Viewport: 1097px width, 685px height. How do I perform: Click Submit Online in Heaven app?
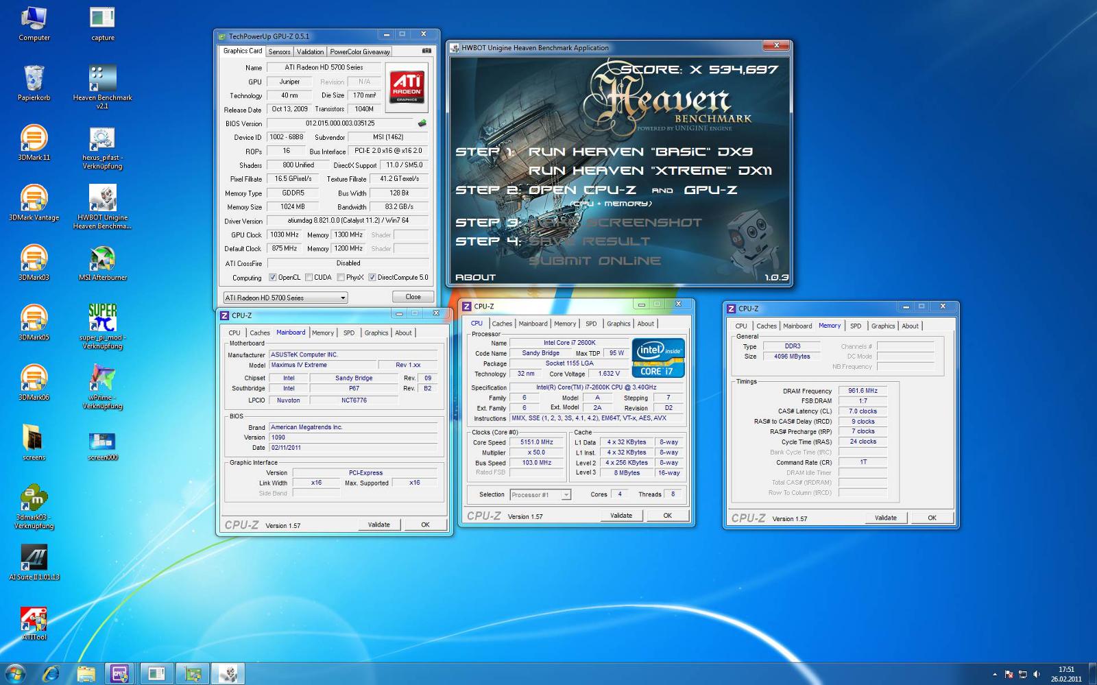[x=595, y=261]
